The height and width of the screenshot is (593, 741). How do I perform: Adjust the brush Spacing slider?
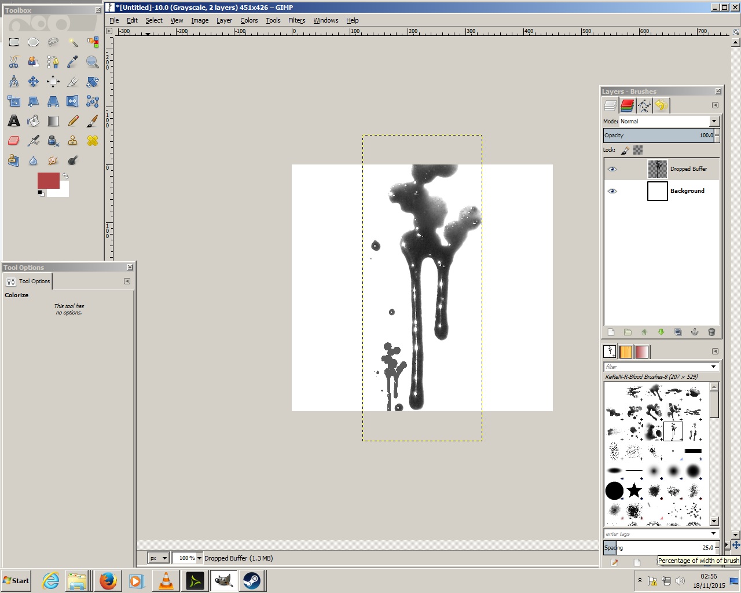pyautogui.click(x=659, y=547)
